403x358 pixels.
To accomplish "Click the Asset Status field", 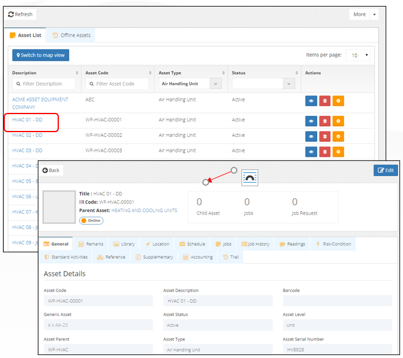I will click(x=217, y=325).
